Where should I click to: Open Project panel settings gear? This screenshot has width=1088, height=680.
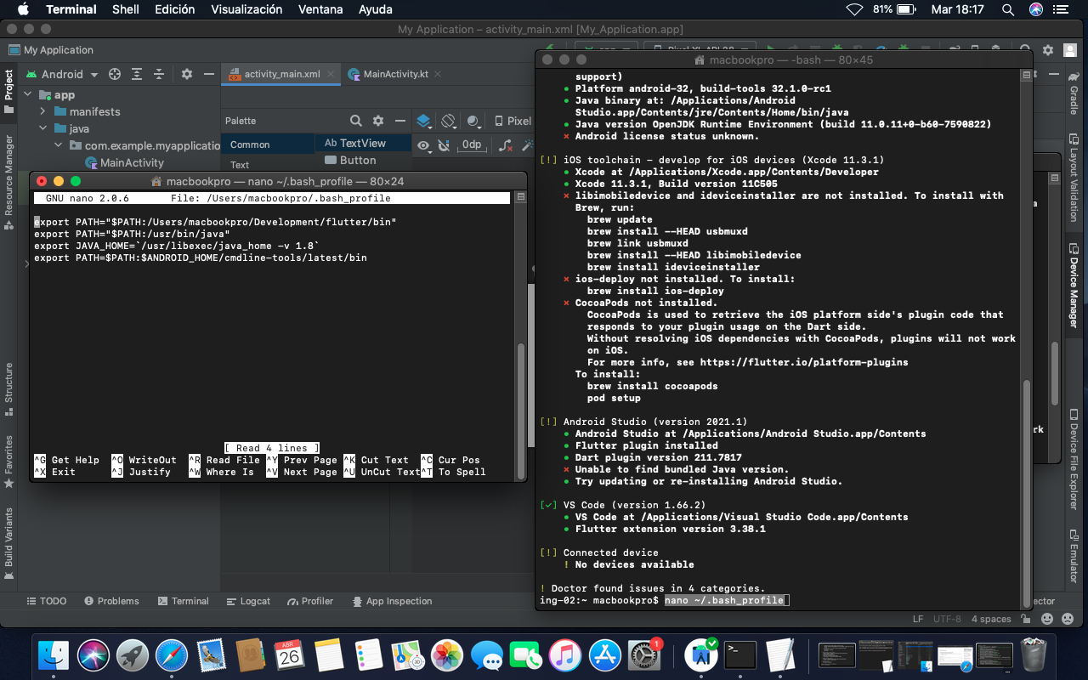(x=187, y=74)
